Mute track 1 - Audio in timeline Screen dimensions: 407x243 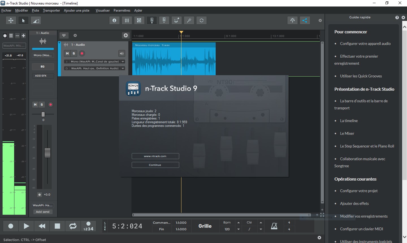click(67, 53)
